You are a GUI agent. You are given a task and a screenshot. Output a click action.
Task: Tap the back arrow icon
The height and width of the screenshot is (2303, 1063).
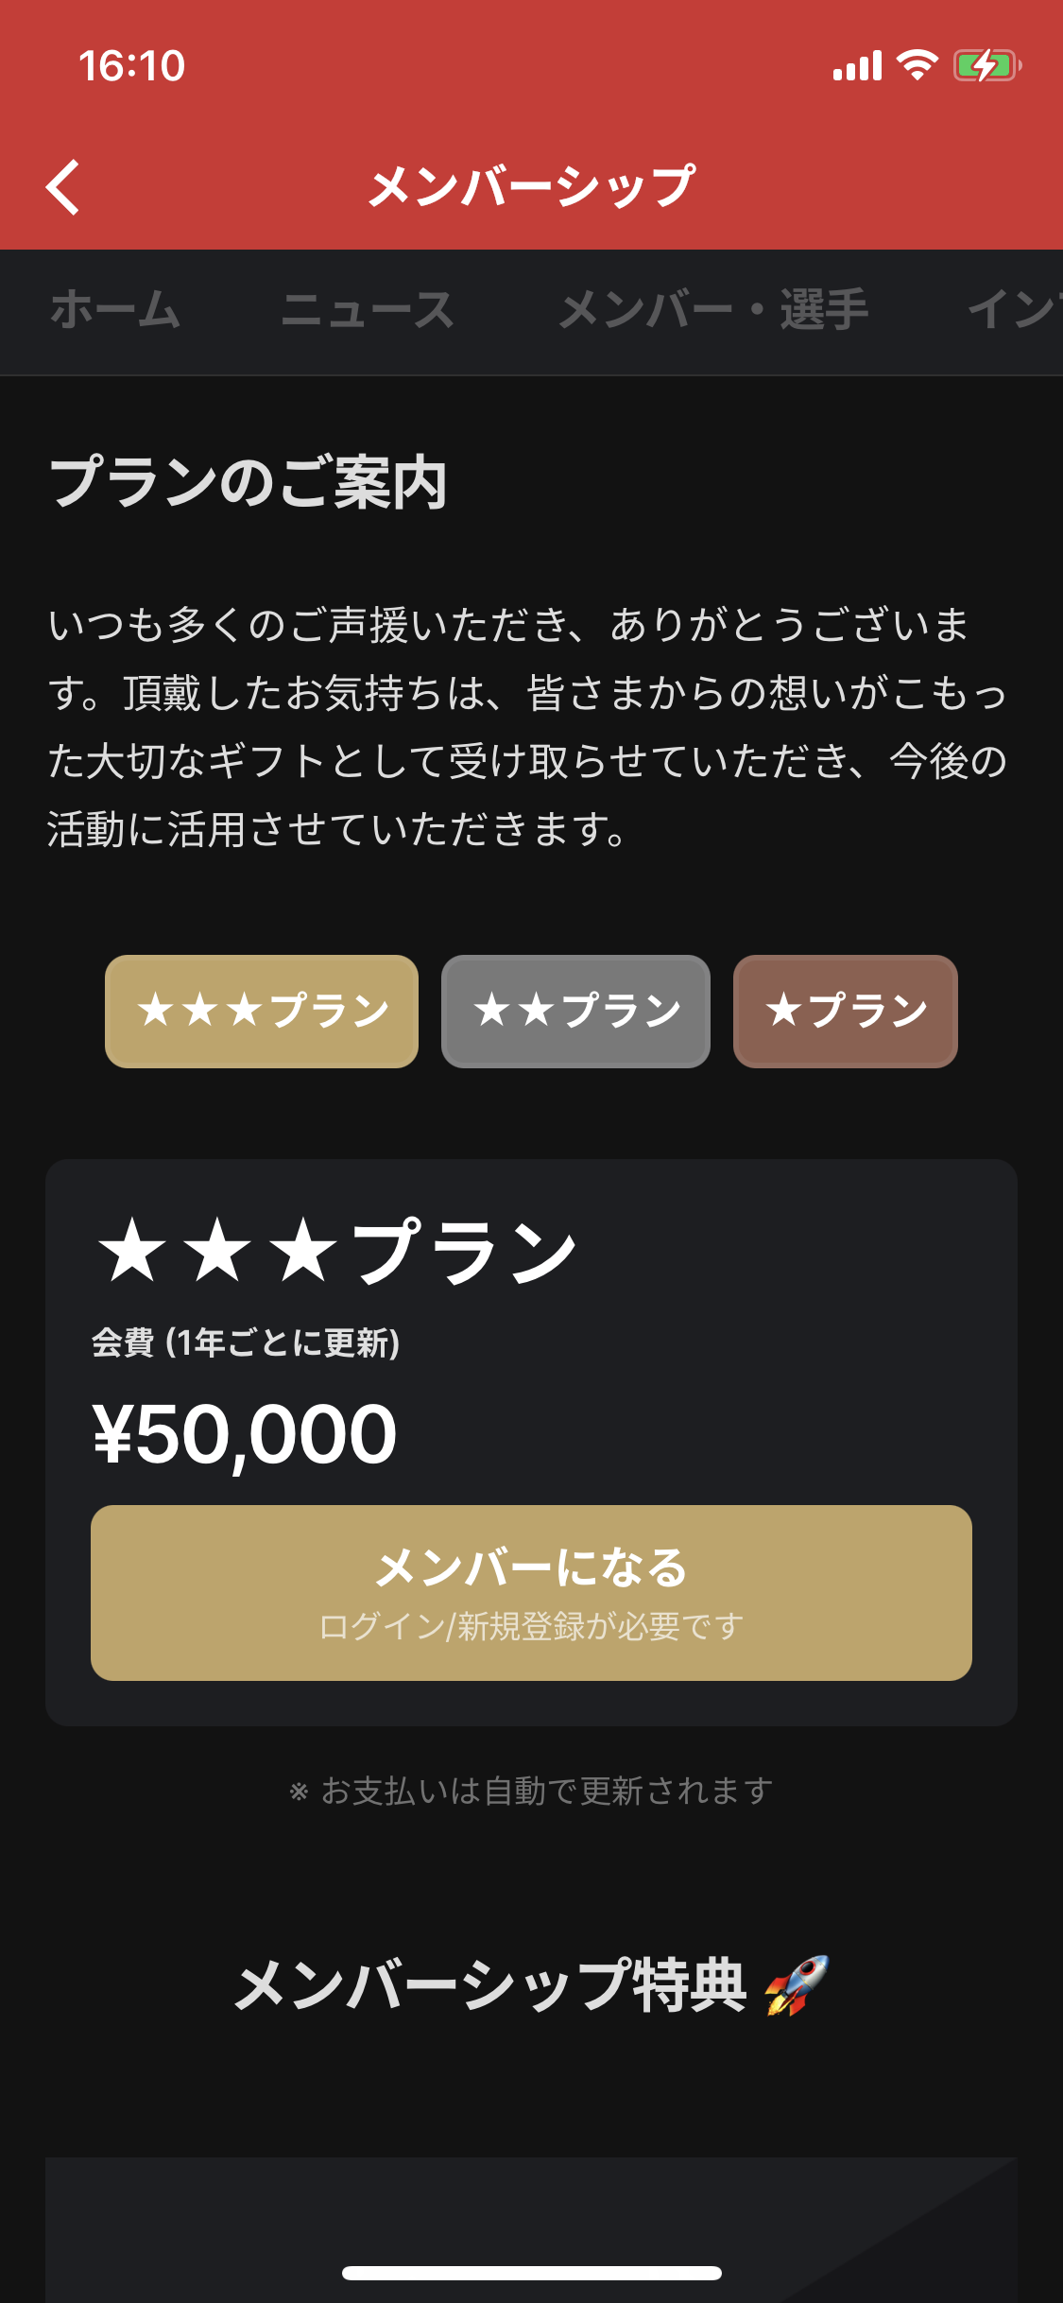pyautogui.click(x=63, y=187)
